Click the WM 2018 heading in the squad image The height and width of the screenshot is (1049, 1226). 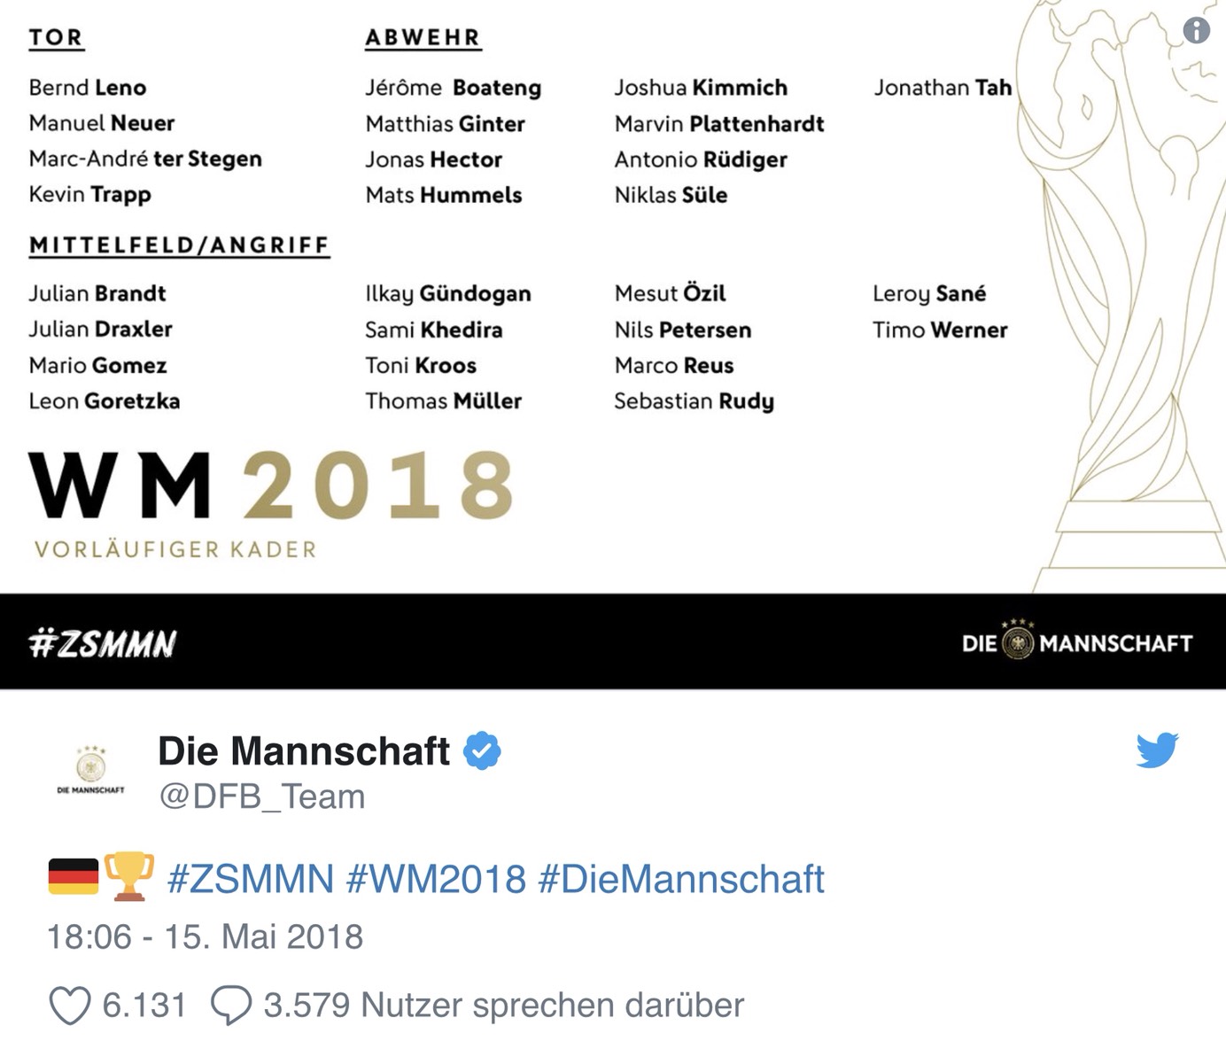(x=271, y=486)
